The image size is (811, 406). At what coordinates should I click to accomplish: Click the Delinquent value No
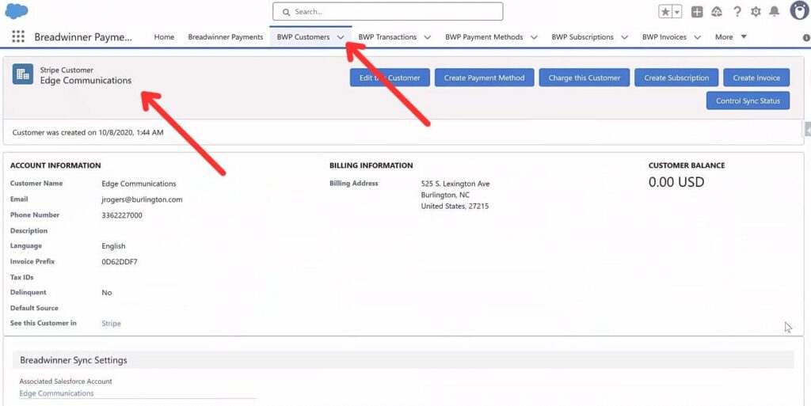[107, 292]
